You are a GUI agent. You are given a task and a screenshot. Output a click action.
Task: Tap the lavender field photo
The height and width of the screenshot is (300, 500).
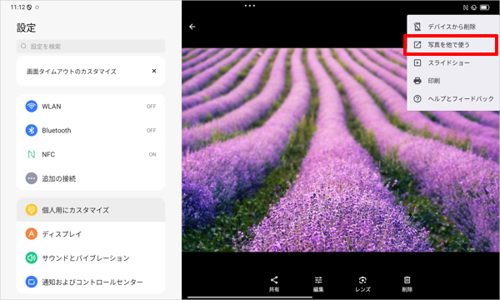click(x=341, y=150)
